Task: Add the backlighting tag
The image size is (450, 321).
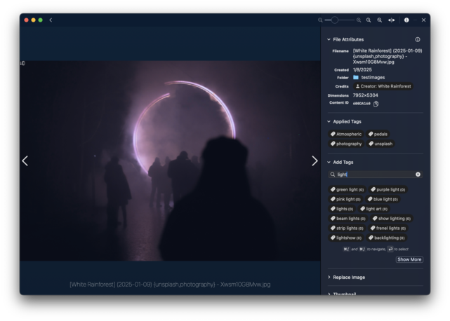Action: 387,238
